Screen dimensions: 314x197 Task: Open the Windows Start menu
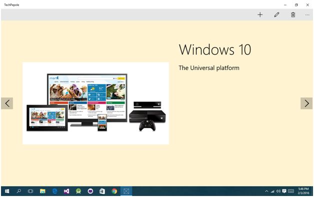tap(7, 191)
